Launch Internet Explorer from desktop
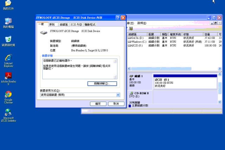The image size is (225, 150). click(8, 61)
